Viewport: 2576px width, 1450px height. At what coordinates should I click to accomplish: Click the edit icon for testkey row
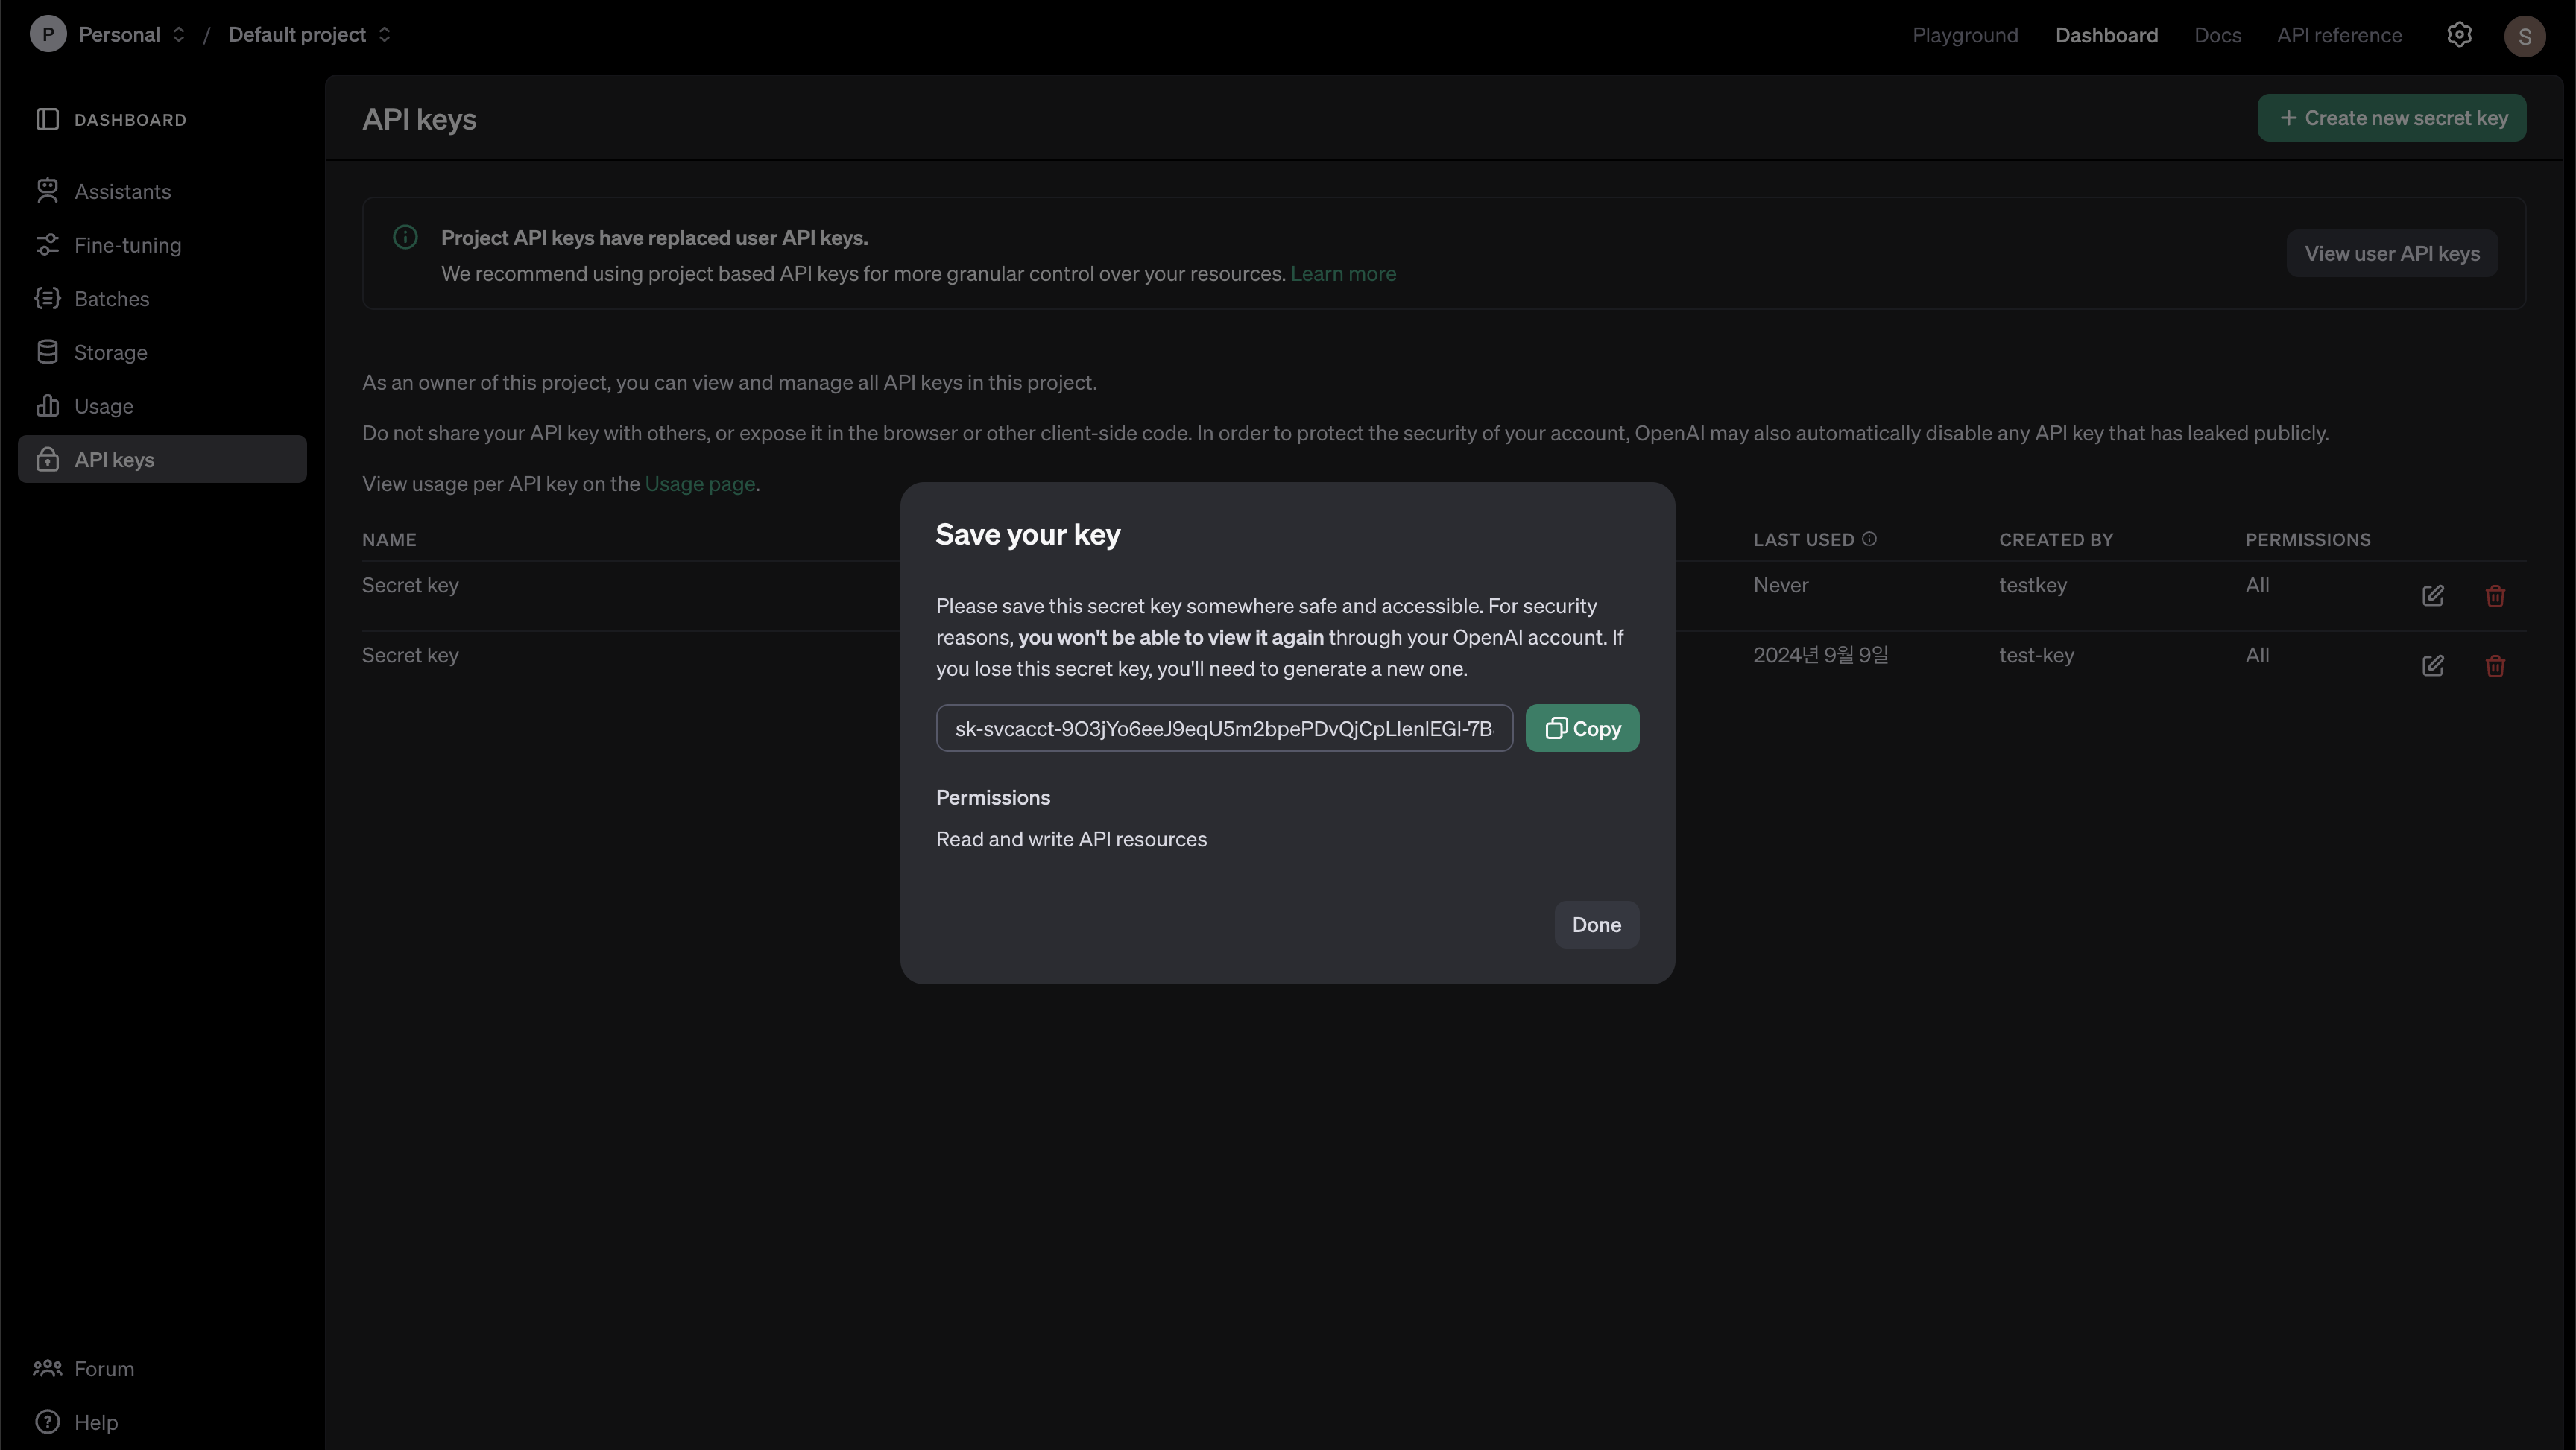(x=2432, y=596)
